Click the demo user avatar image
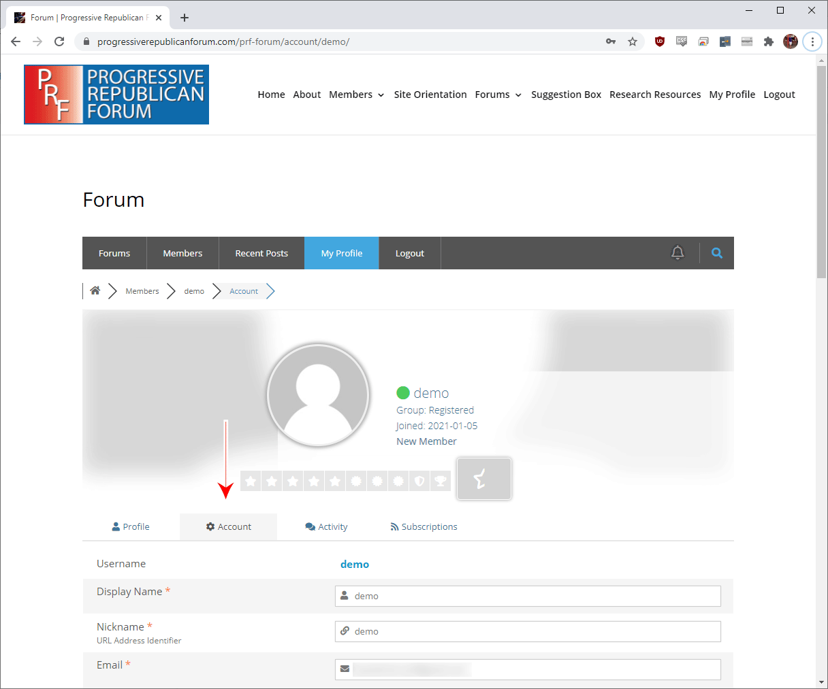828x689 pixels. point(318,395)
